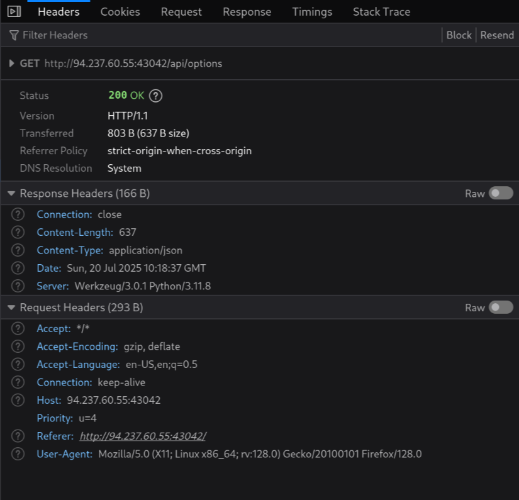519x500 pixels.
Task: Select the Mozilla/5.0 User-Agent value
Action: (260, 454)
